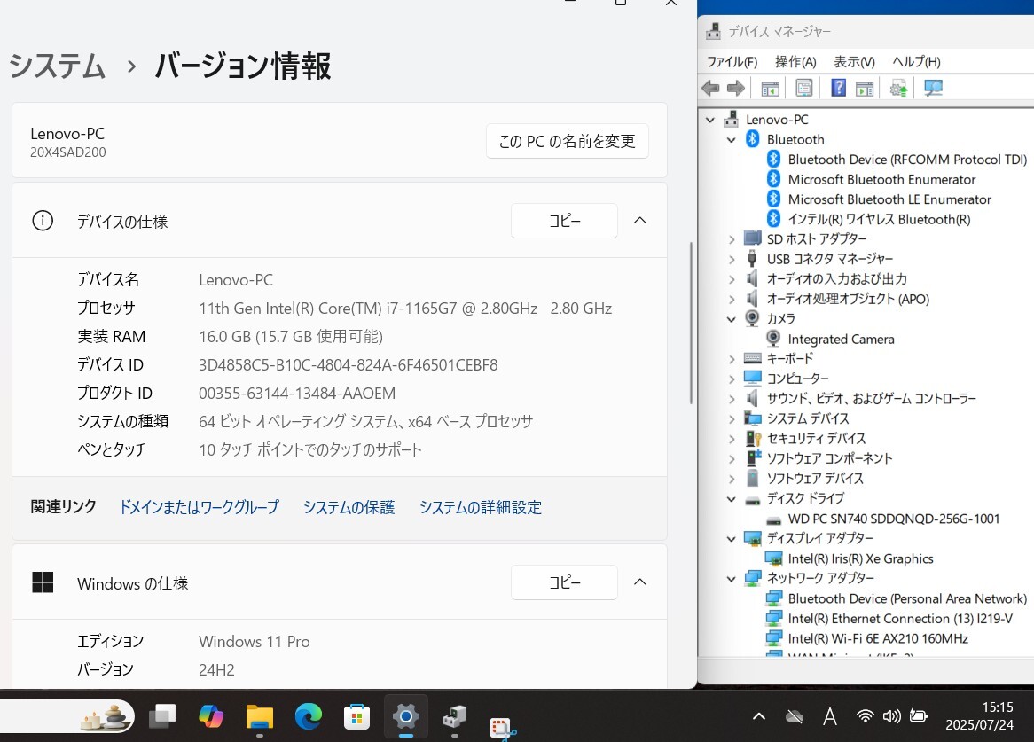Viewport: 1034px width, 742px height.
Task: Select the Intel(R) Iris(R) Xe Graphics icon
Action: pos(773,558)
